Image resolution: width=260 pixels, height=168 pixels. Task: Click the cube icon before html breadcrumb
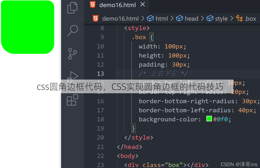tap(150, 18)
